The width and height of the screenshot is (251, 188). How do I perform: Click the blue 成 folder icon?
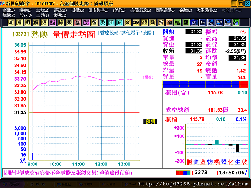(x=194, y=23)
